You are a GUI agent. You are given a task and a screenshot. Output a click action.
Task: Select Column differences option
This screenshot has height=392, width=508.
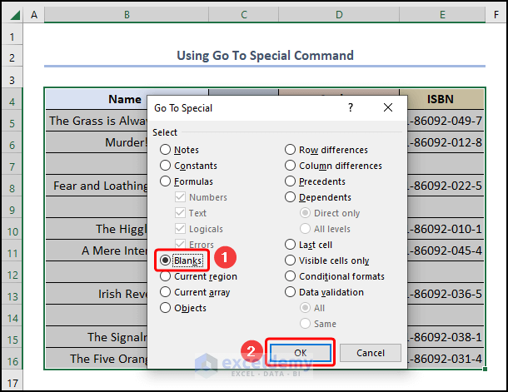(x=291, y=166)
